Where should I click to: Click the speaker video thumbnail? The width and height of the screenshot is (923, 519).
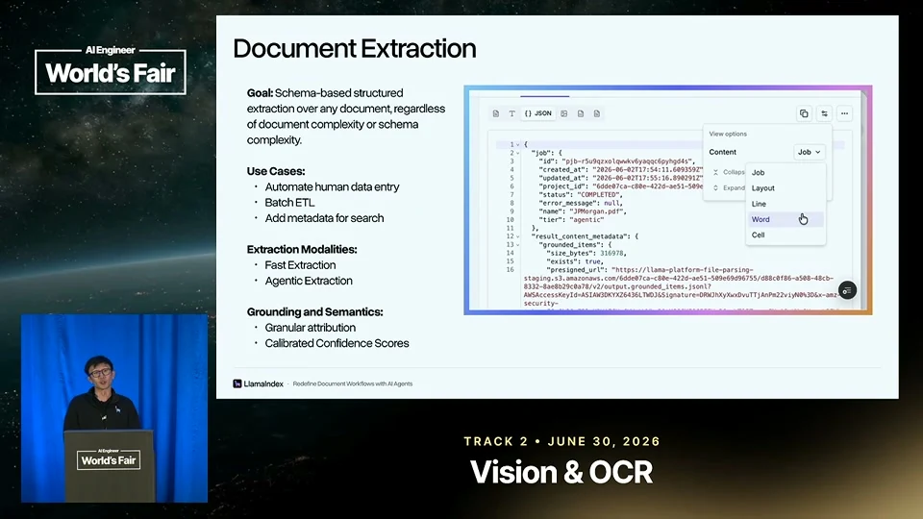click(114, 408)
